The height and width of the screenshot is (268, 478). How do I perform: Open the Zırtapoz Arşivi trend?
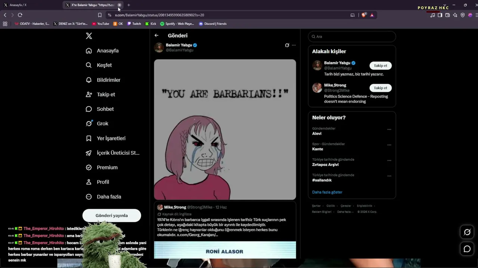click(x=325, y=165)
